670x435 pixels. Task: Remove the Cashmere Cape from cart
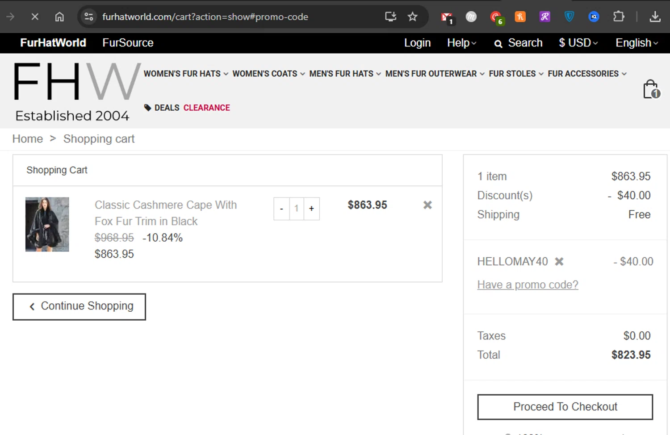[427, 205]
